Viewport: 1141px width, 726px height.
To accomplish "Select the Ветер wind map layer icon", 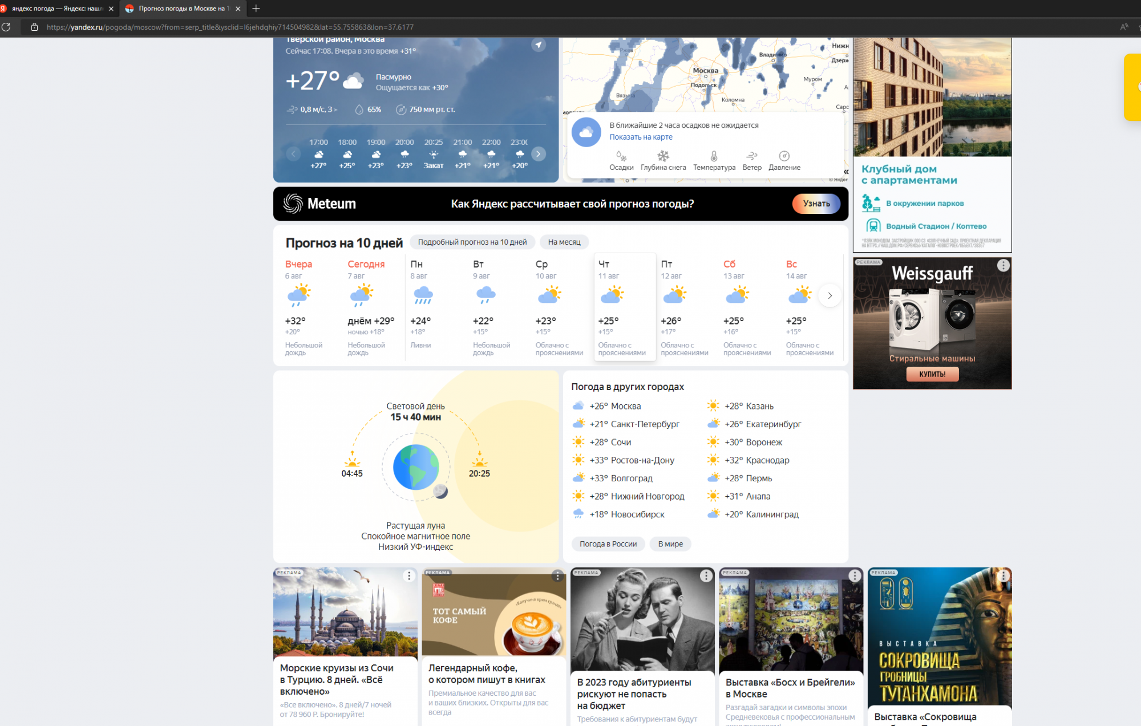I will pyautogui.click(x=751, y=156).
